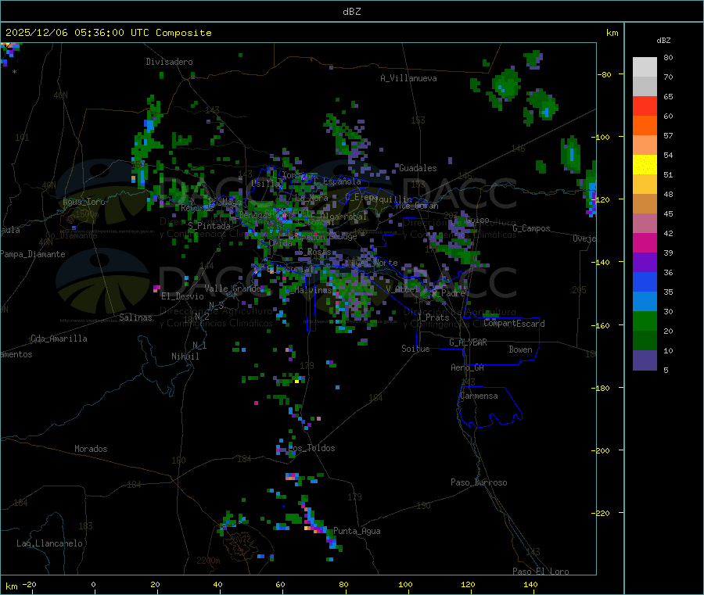704x595 pixels.
Task: Click the legend value 80
Action: coord(668,58)
